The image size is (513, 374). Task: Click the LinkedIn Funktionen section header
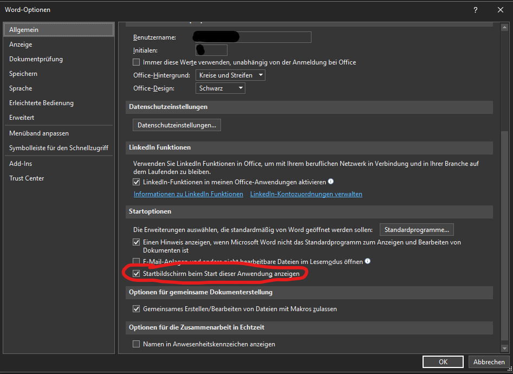click(309, 147)
